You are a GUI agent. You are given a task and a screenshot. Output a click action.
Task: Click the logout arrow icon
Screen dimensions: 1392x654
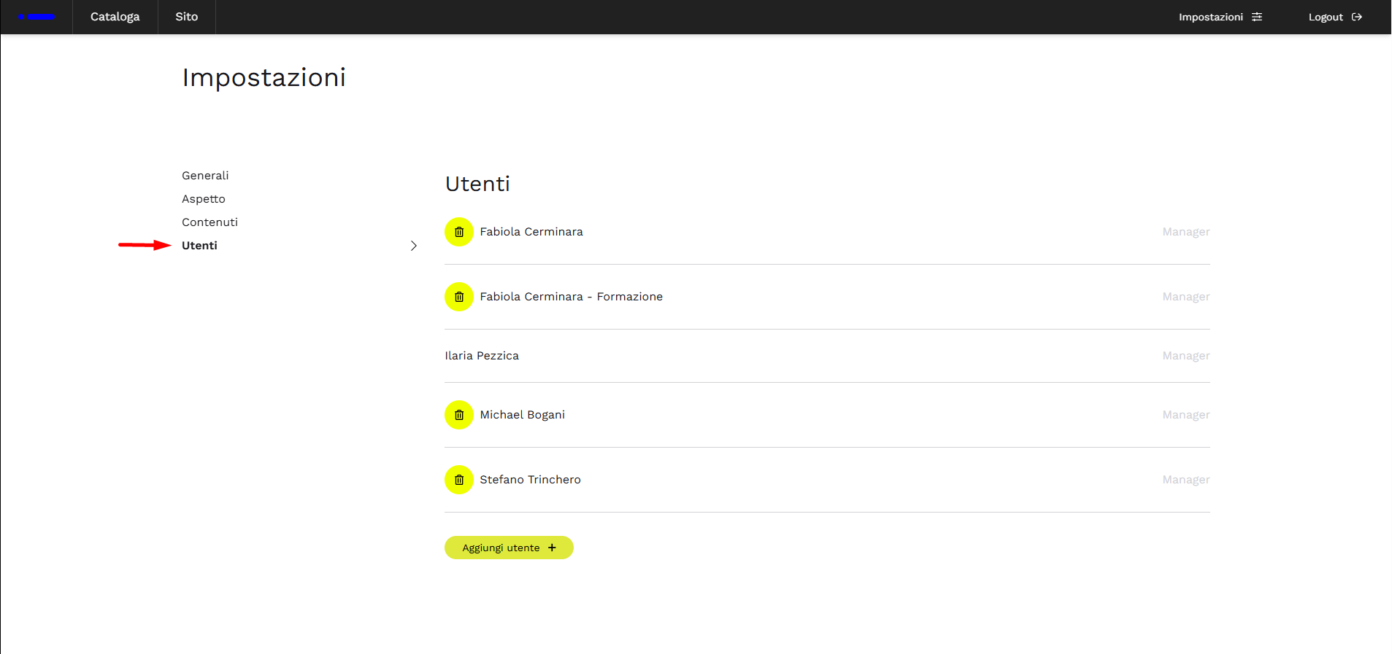click(x=1357, y=17)
